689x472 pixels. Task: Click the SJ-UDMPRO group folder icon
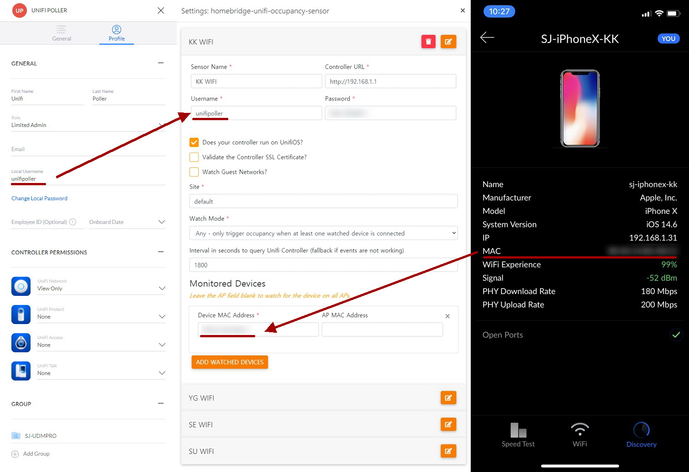click(x=16, y=436)
